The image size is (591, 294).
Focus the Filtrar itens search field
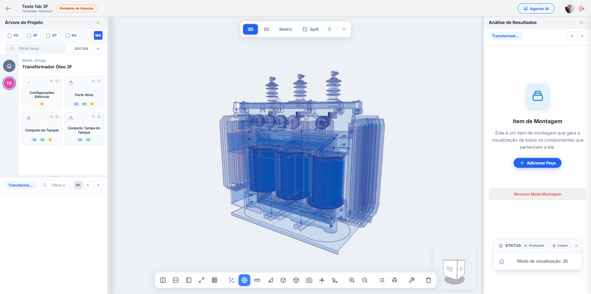pyautogui.click(x=36, y=49)
